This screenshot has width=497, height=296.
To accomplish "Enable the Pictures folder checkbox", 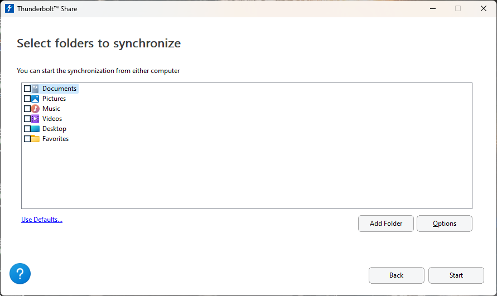I will pyautogui.click(x=27, y=99).
